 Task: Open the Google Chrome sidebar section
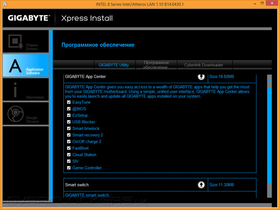(26, 114)
